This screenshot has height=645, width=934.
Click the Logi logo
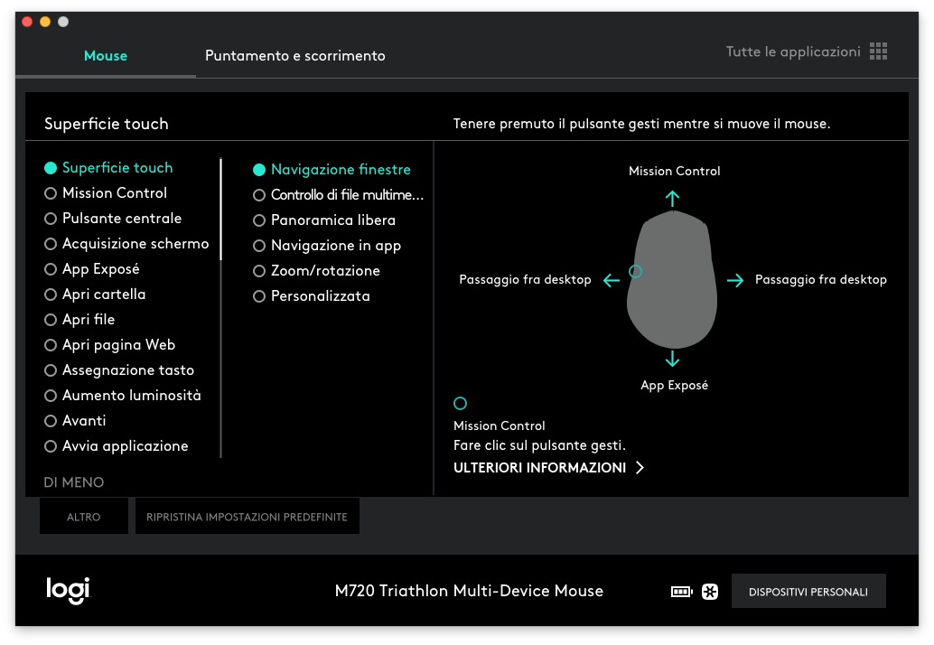[x=68, y=590]
